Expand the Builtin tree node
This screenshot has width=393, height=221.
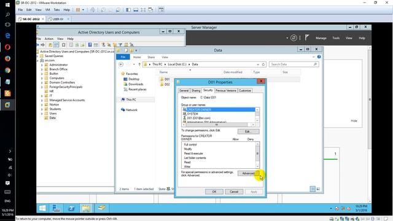tap(42, 74)
